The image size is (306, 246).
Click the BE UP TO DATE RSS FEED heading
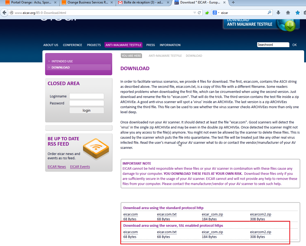(x=63, y=141)
